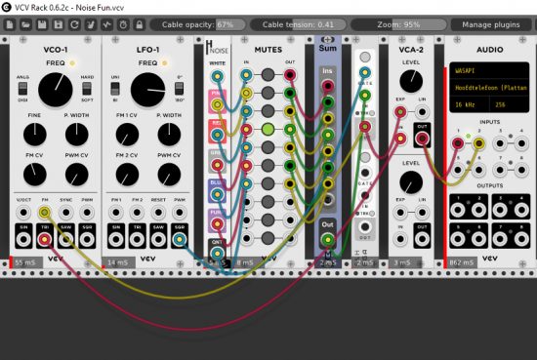This screenshot has width=537, height=360.
Task: Click the upper VCA-2 OUT port
Action: pos(422,139)
